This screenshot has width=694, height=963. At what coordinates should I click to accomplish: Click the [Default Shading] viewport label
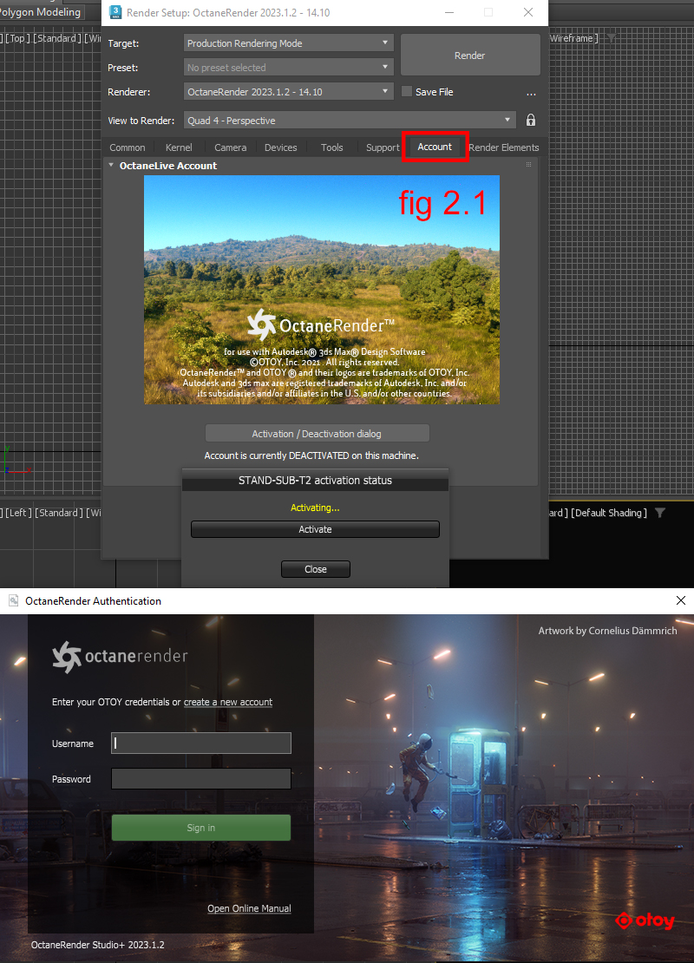tap(609, 513)
